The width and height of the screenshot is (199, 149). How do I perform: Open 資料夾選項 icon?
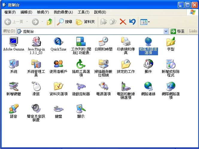[x=58, y=86]
